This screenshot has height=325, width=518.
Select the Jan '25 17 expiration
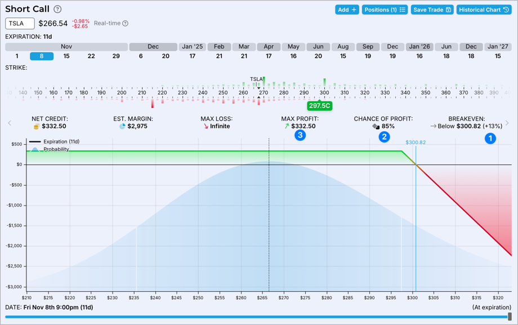tap(192, 56)
